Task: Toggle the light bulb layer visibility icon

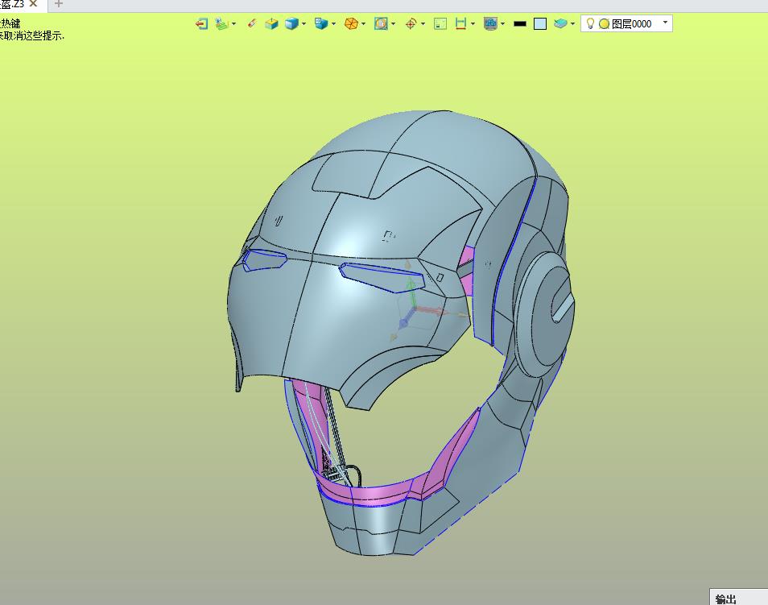Action: [590, 23]
